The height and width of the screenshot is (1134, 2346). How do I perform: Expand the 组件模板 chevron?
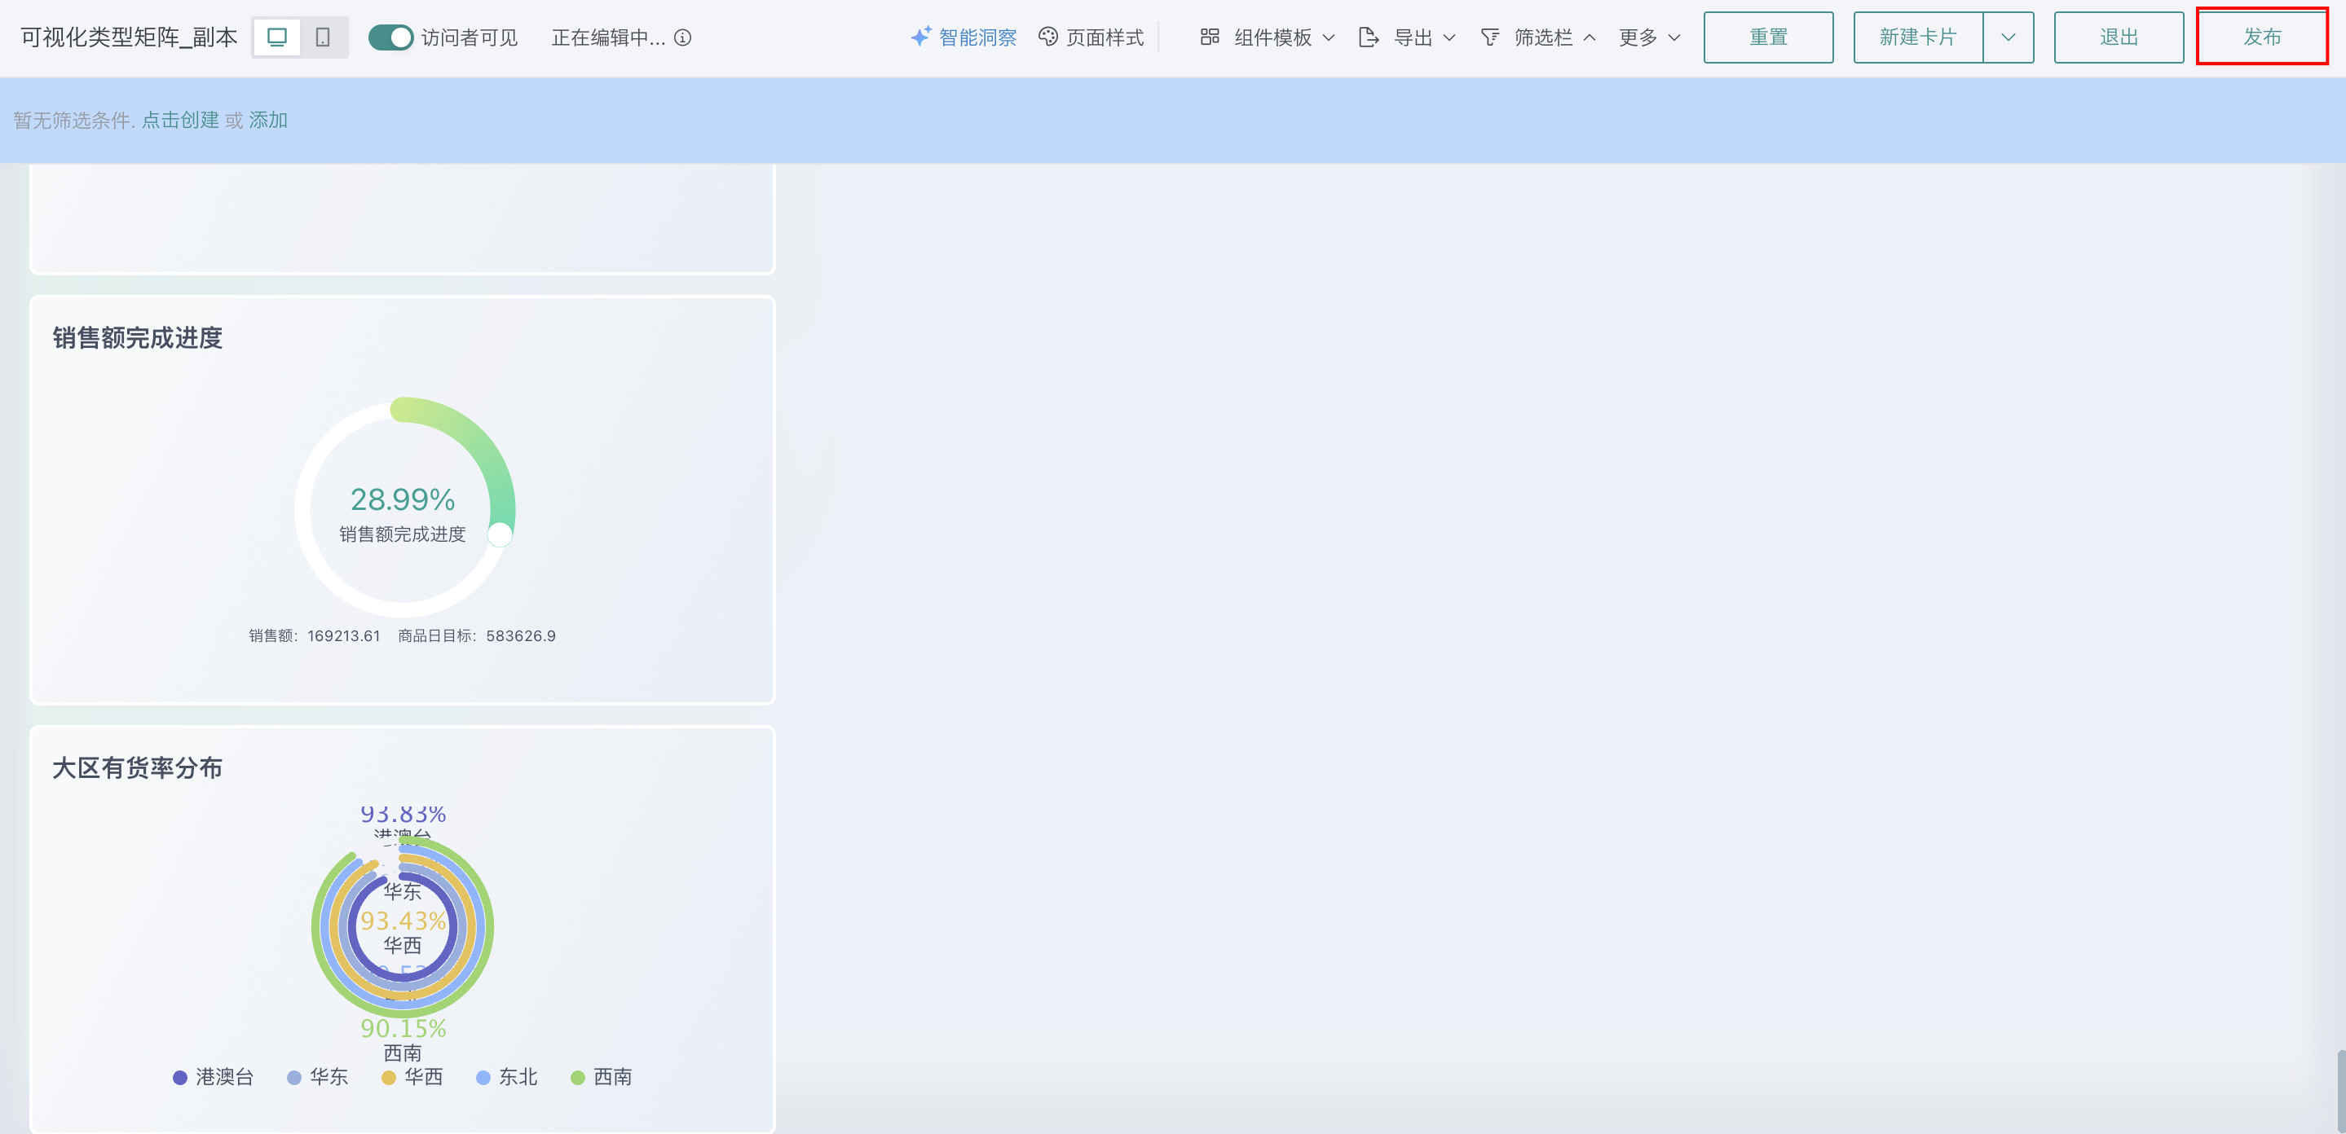coord(1328,37)
